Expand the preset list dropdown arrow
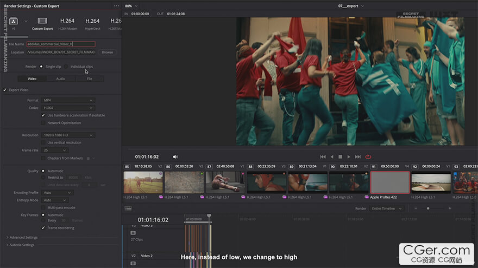This screenshot has width=478, height=268. [26, 21]
